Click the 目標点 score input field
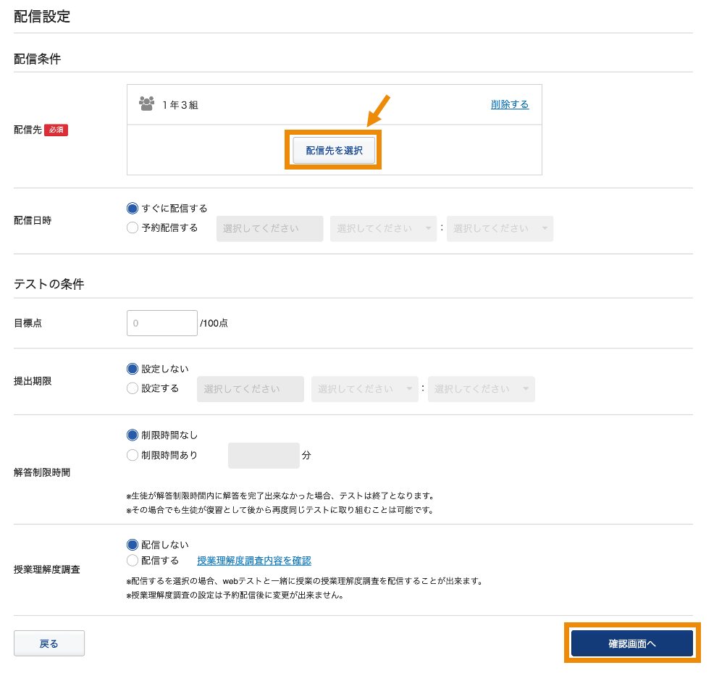The image size is (714, 681). pyautogui.click(x=162, y=323)
